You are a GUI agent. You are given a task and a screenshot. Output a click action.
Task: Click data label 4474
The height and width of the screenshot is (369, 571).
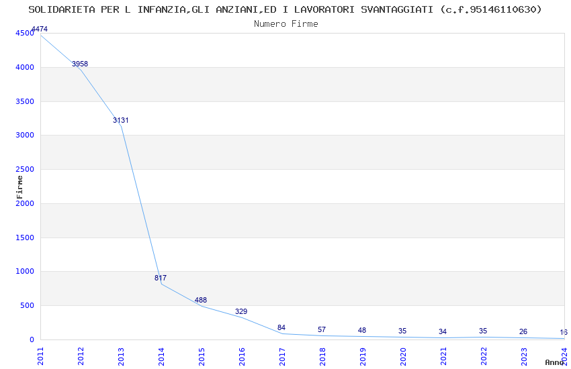[x=40, y=29]
